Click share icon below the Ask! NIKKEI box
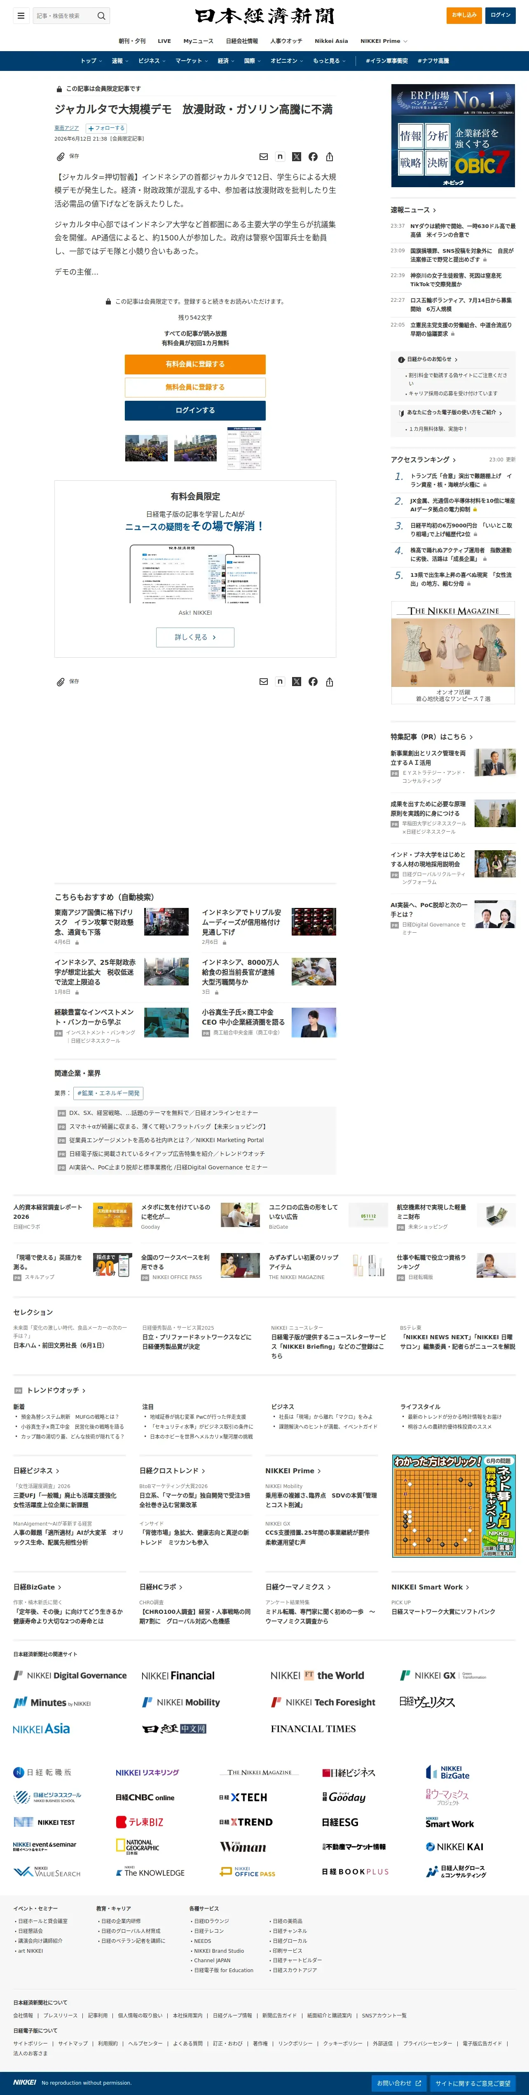 (x=329, y=682)
